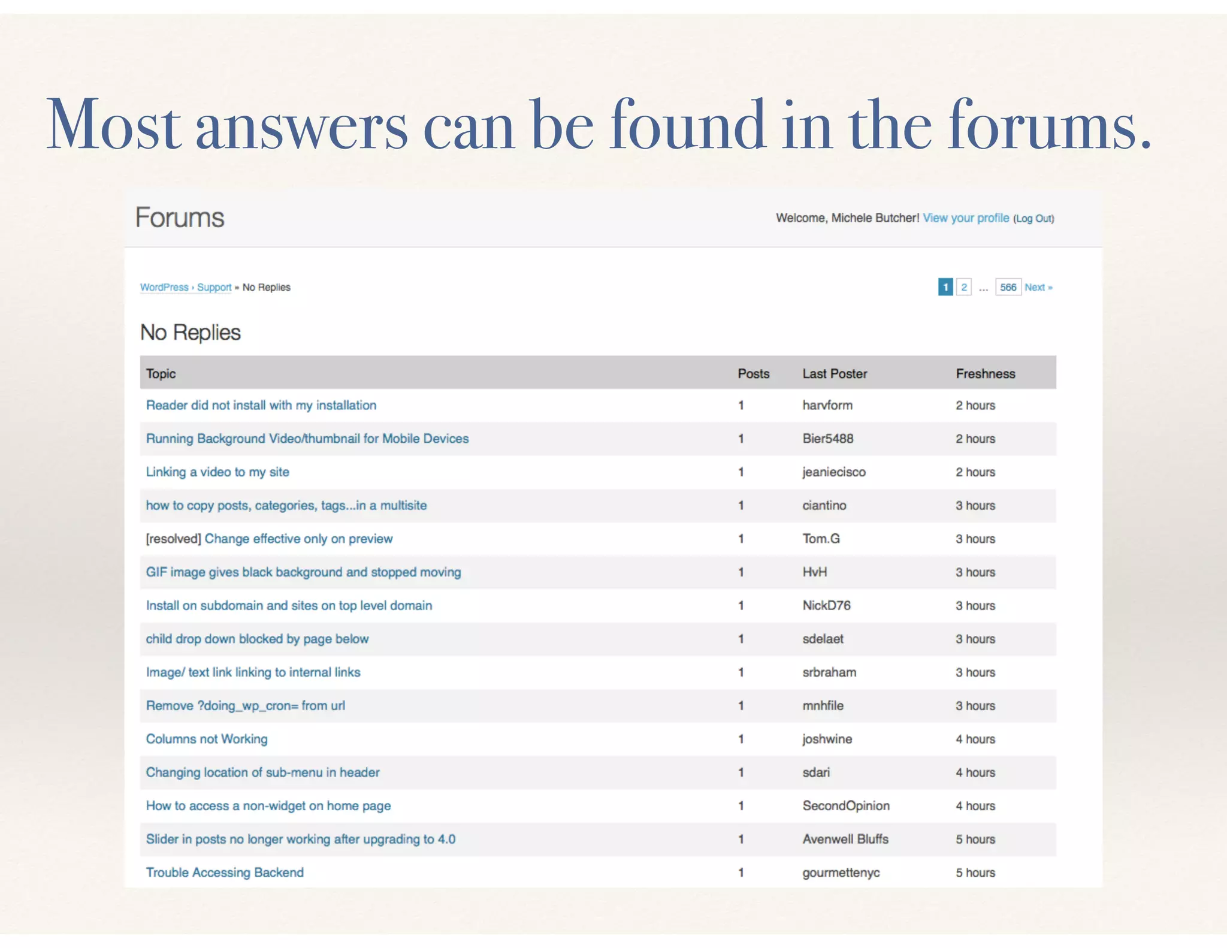Click last poster joshwine

827,739
